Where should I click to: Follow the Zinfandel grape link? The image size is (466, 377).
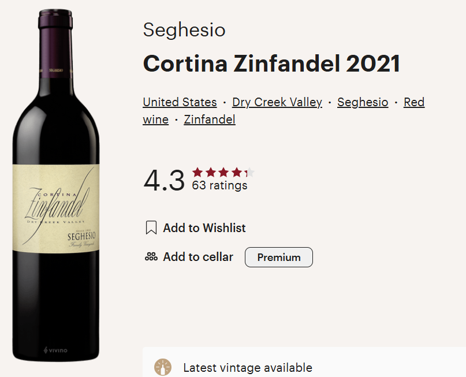[210, 120]
